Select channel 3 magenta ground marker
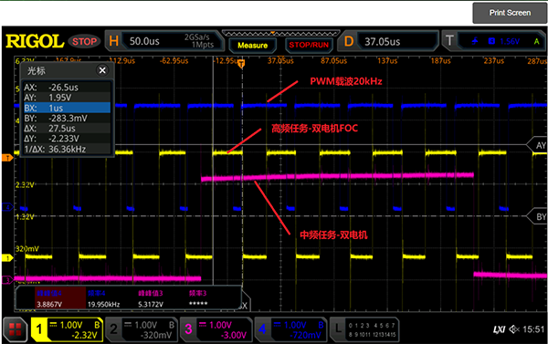 (7, 280)
